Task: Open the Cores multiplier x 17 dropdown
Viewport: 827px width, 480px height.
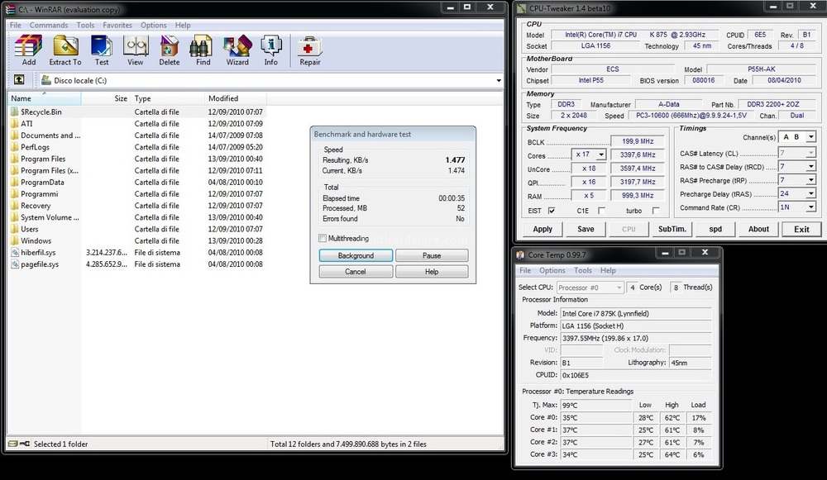Action: [600, 154]
